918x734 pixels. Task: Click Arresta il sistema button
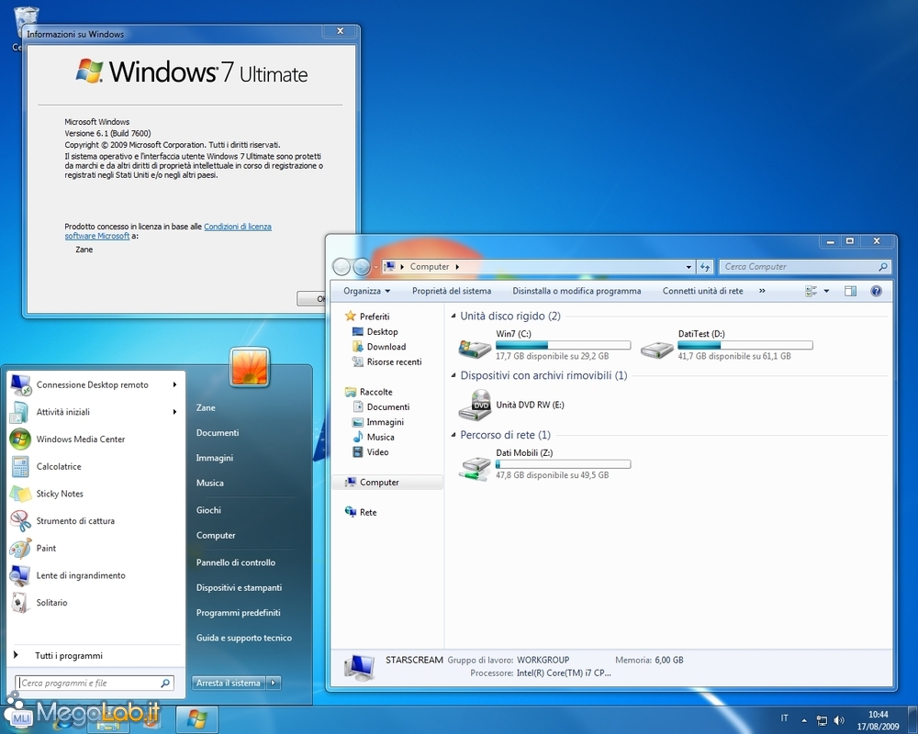click(x=229, y=683)
